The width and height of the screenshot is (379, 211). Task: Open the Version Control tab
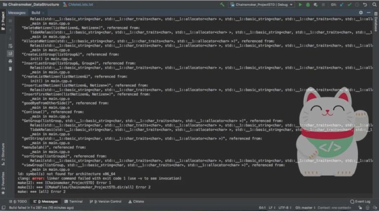[x=105, y=201]
